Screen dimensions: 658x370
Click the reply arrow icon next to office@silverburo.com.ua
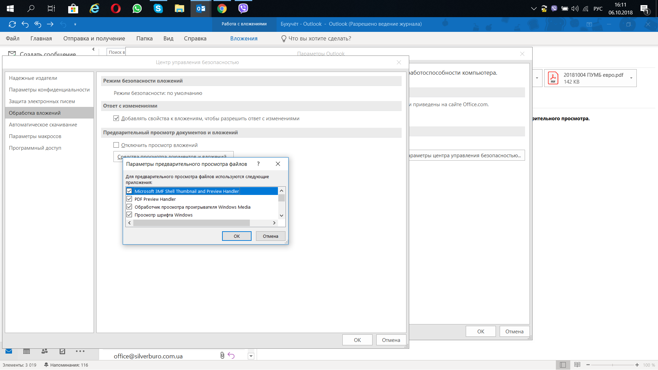click(x=231, y=356)
